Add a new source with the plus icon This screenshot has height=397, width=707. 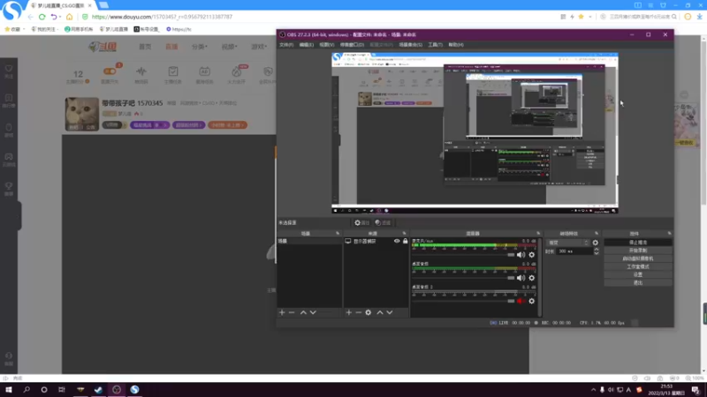348,312
